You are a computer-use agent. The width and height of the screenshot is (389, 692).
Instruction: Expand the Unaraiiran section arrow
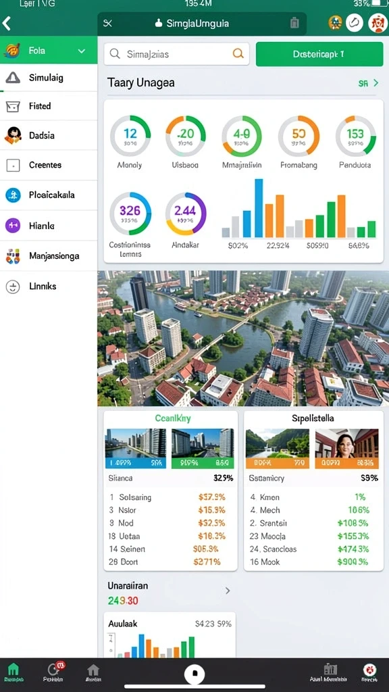[x=228, y=591]
